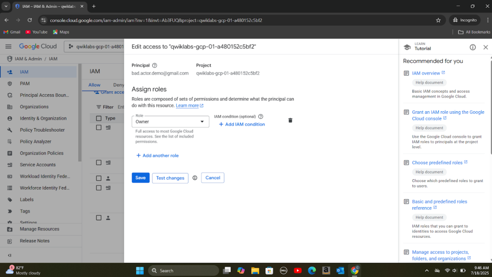Open the Google Cloud hamburger navigation menu

(x=8, y=46)
